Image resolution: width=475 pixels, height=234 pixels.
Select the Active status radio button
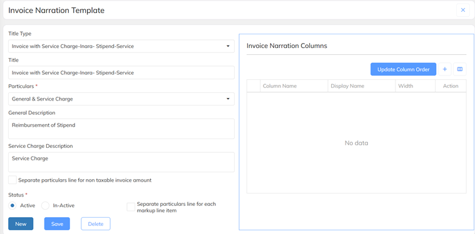point(12,205)
